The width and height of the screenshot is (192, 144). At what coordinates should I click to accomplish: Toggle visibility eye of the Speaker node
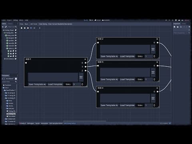[x=16, y=40]
